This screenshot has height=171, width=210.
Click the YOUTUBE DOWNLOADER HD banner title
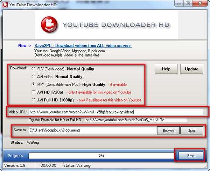click(116, 25)
